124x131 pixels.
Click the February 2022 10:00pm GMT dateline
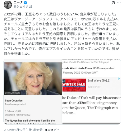click(80, 73)
